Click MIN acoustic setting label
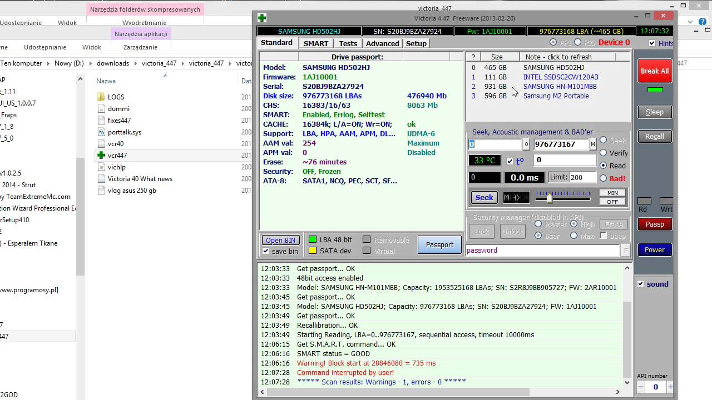 point(612,193)
